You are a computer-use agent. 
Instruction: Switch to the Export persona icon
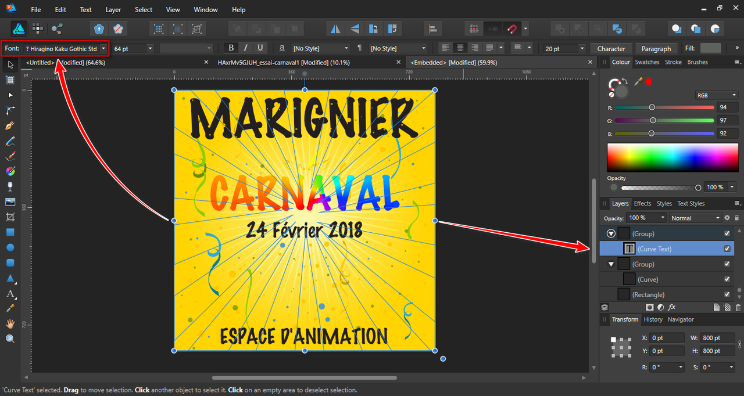pyautogui.click(x=57, y=28)
